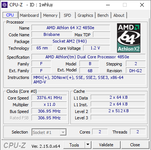The image size is (151, 150).
Task: Click the Package value Socket AM2 (940)
Action: (71, 41)
